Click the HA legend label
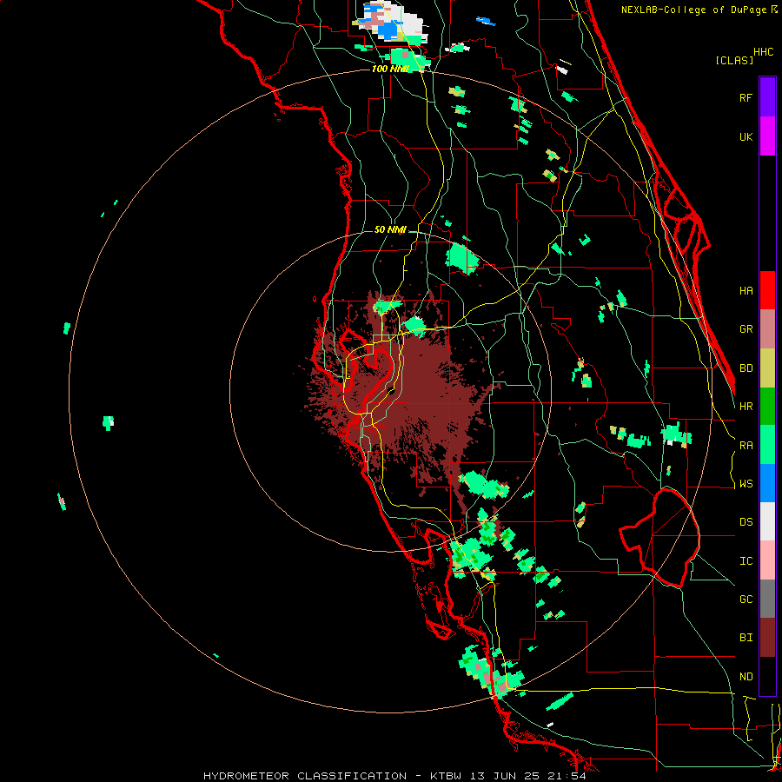This screenshot has width=782, height=782. click(746, 291)
